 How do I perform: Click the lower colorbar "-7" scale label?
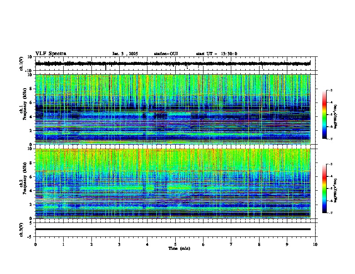coord(330,213)
